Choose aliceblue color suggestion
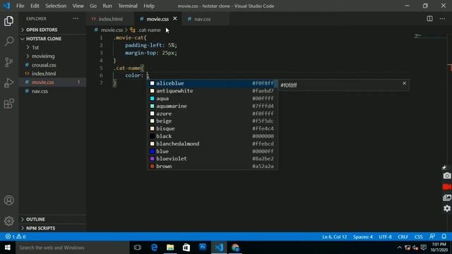 point(213,83)
